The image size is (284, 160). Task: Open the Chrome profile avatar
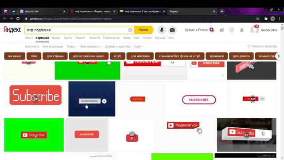[x=272, y=19]
